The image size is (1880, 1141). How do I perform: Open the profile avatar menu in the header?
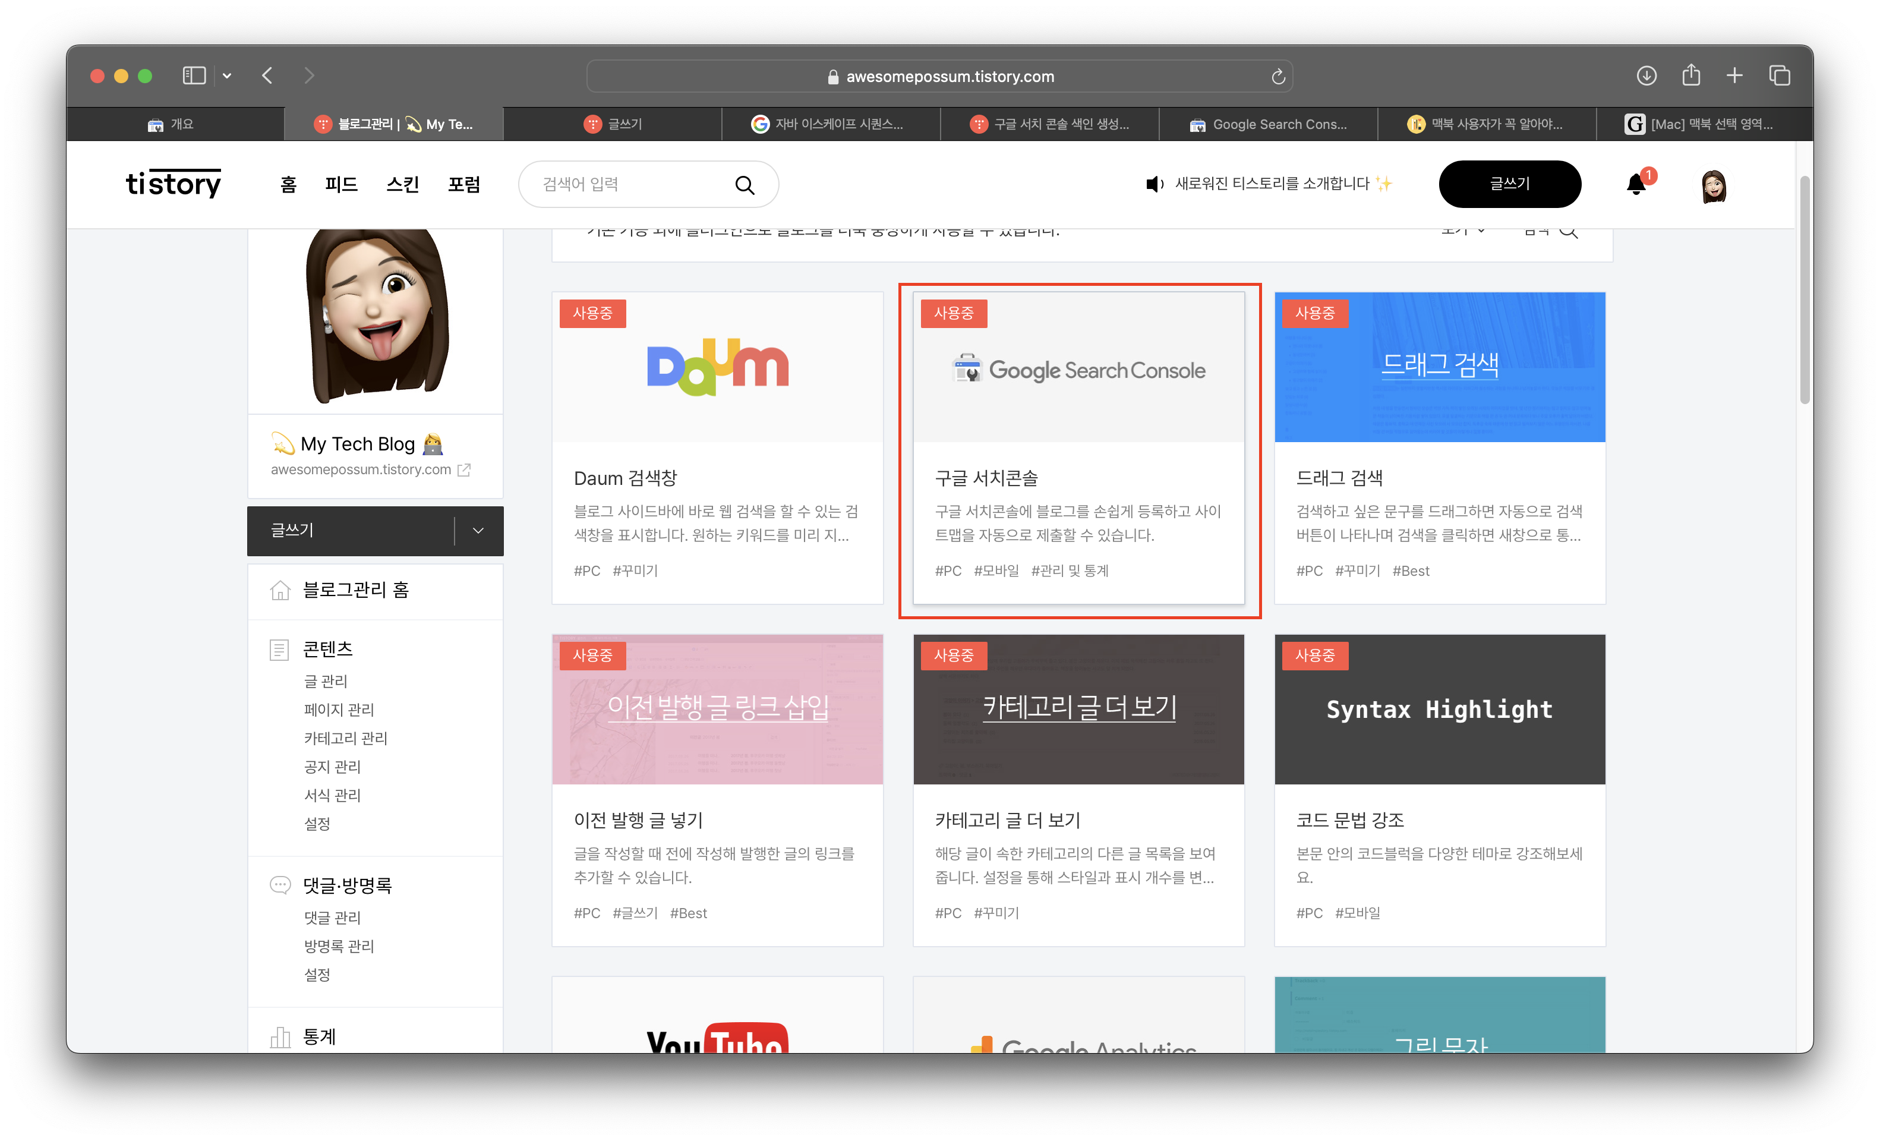1714,185
